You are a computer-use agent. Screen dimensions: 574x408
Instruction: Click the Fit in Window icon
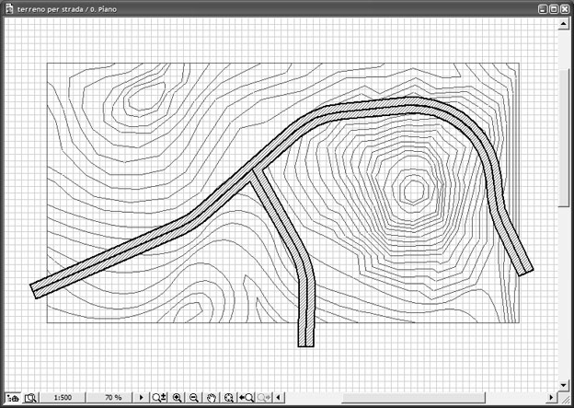(229, 398)
